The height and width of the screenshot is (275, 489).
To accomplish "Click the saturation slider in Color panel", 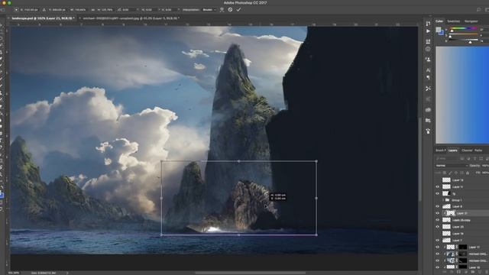I will point(463,34).
